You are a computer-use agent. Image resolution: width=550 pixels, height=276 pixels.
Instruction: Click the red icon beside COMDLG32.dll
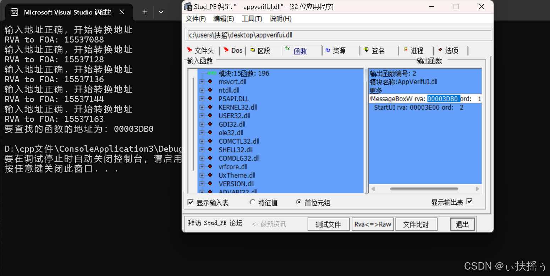(x=210, y=158)
